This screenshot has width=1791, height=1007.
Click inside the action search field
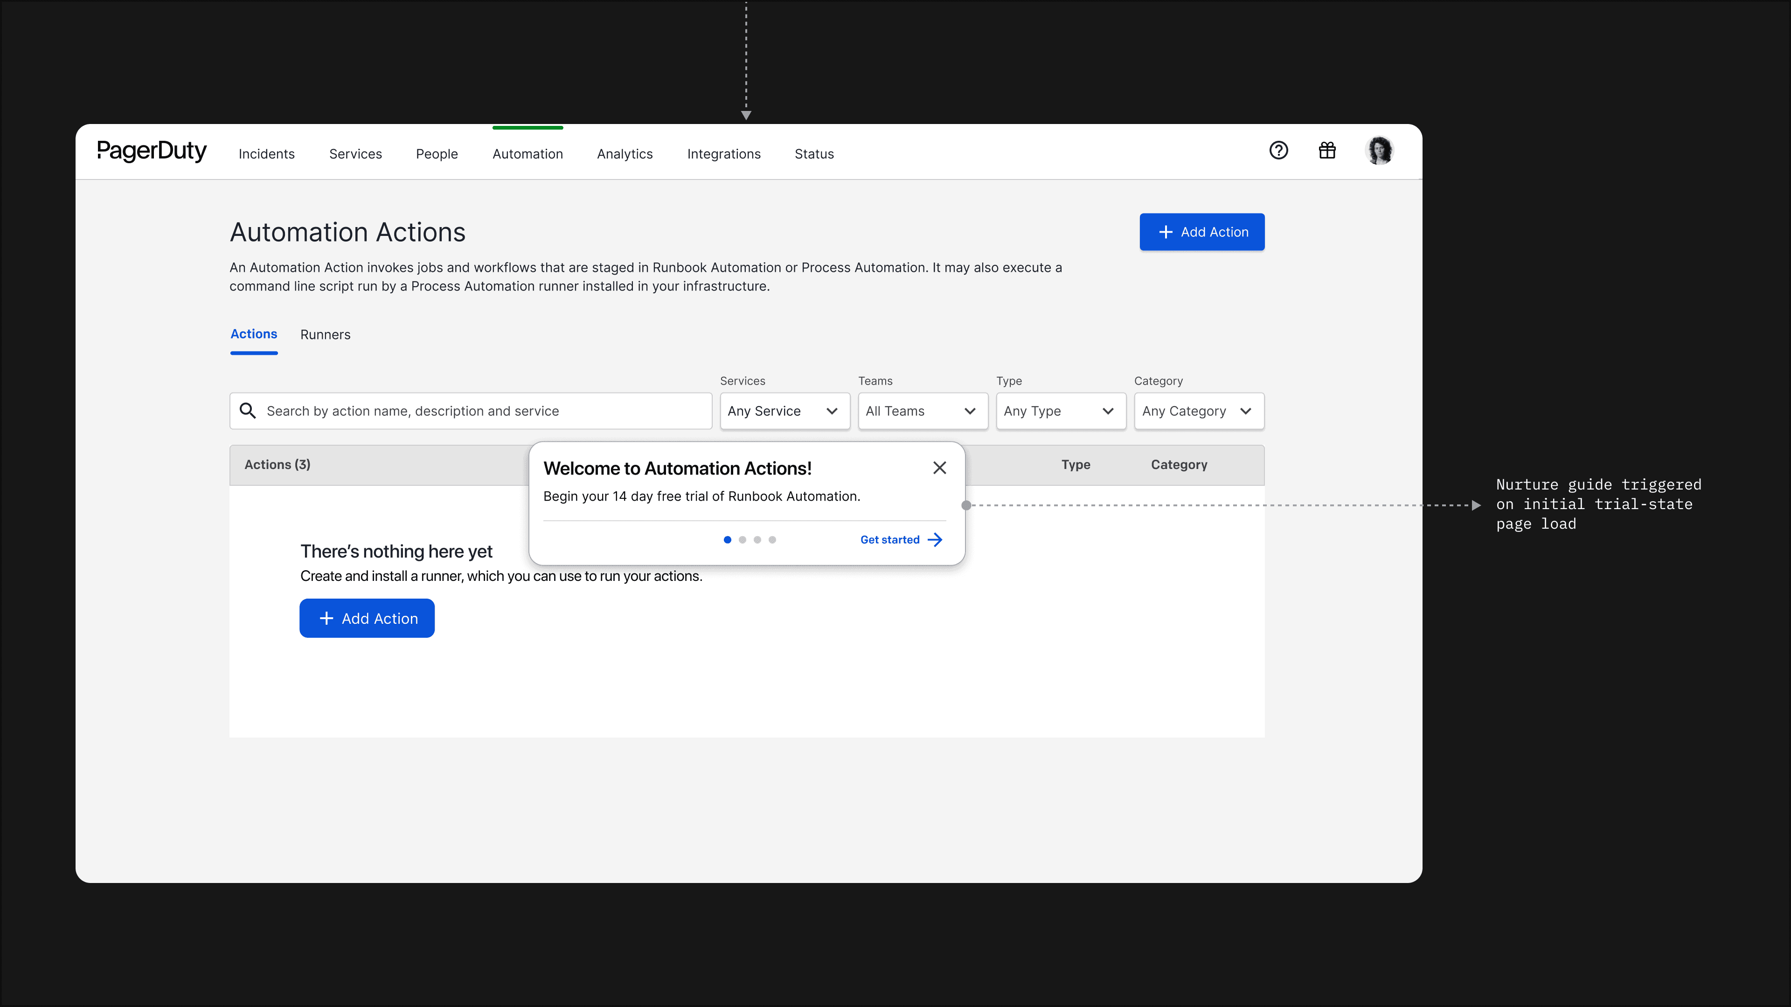coord(473,411)
